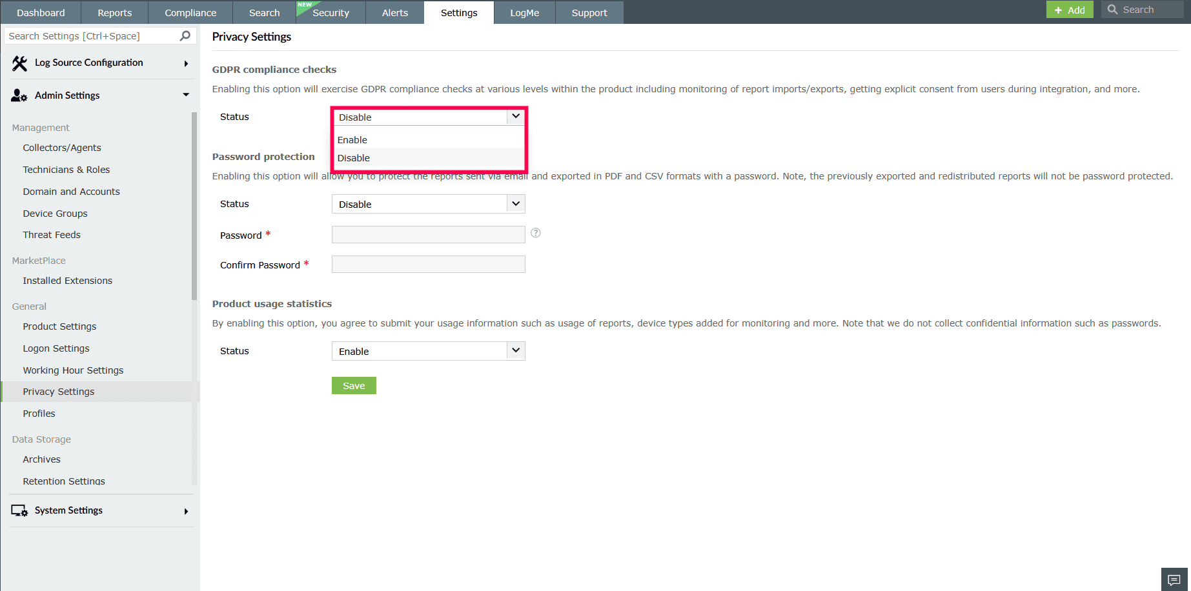
Task: Click the Save button
Action: pos(353,385)
